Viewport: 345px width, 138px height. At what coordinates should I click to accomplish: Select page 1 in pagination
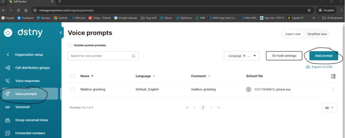coord(203,108)
